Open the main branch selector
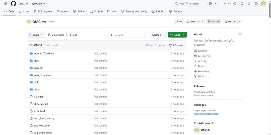 click(36, 35)
